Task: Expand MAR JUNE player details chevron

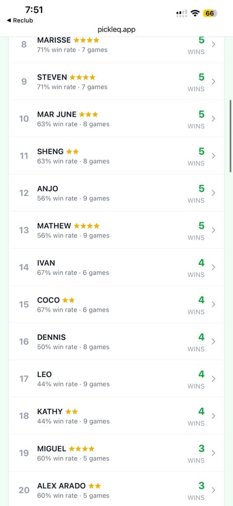Action: pyautogui.click(x=213, y=119)
